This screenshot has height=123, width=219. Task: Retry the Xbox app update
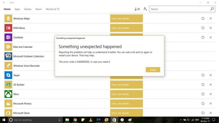(203, 94)
